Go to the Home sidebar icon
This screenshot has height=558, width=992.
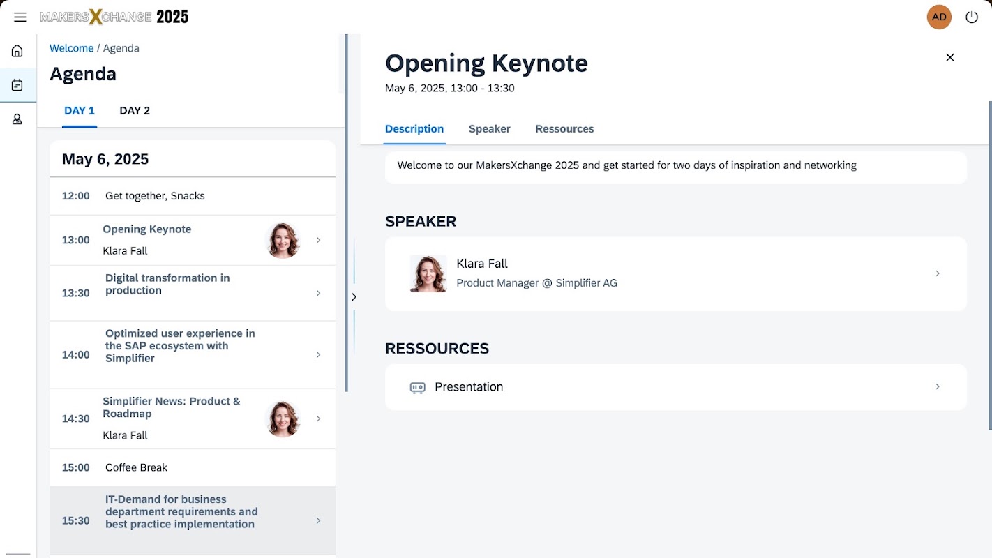tap(17, 51)
